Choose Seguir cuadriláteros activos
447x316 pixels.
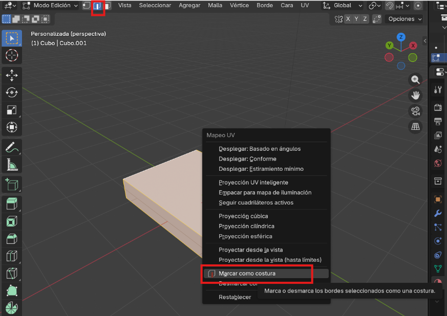coord(266,202)
